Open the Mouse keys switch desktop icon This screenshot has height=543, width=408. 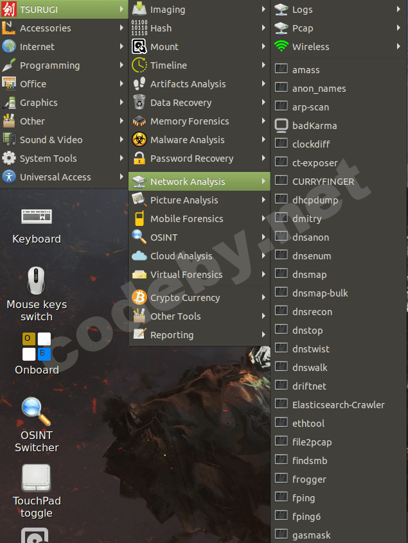(x=37, y=294)
